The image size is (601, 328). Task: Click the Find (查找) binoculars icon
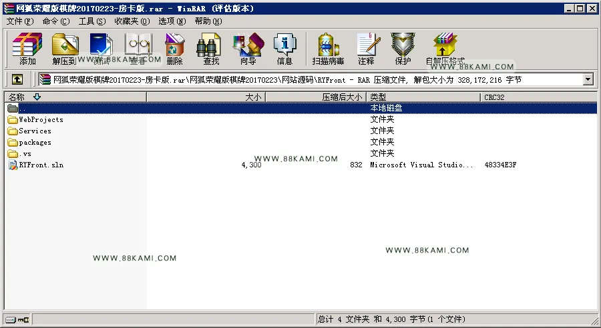[x=210, y=49]
